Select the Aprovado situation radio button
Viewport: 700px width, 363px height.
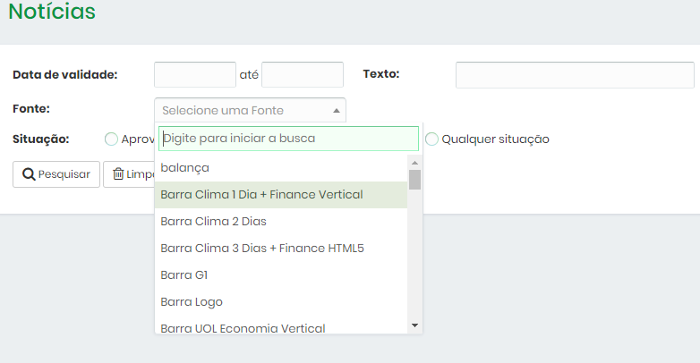click(111, 139)
